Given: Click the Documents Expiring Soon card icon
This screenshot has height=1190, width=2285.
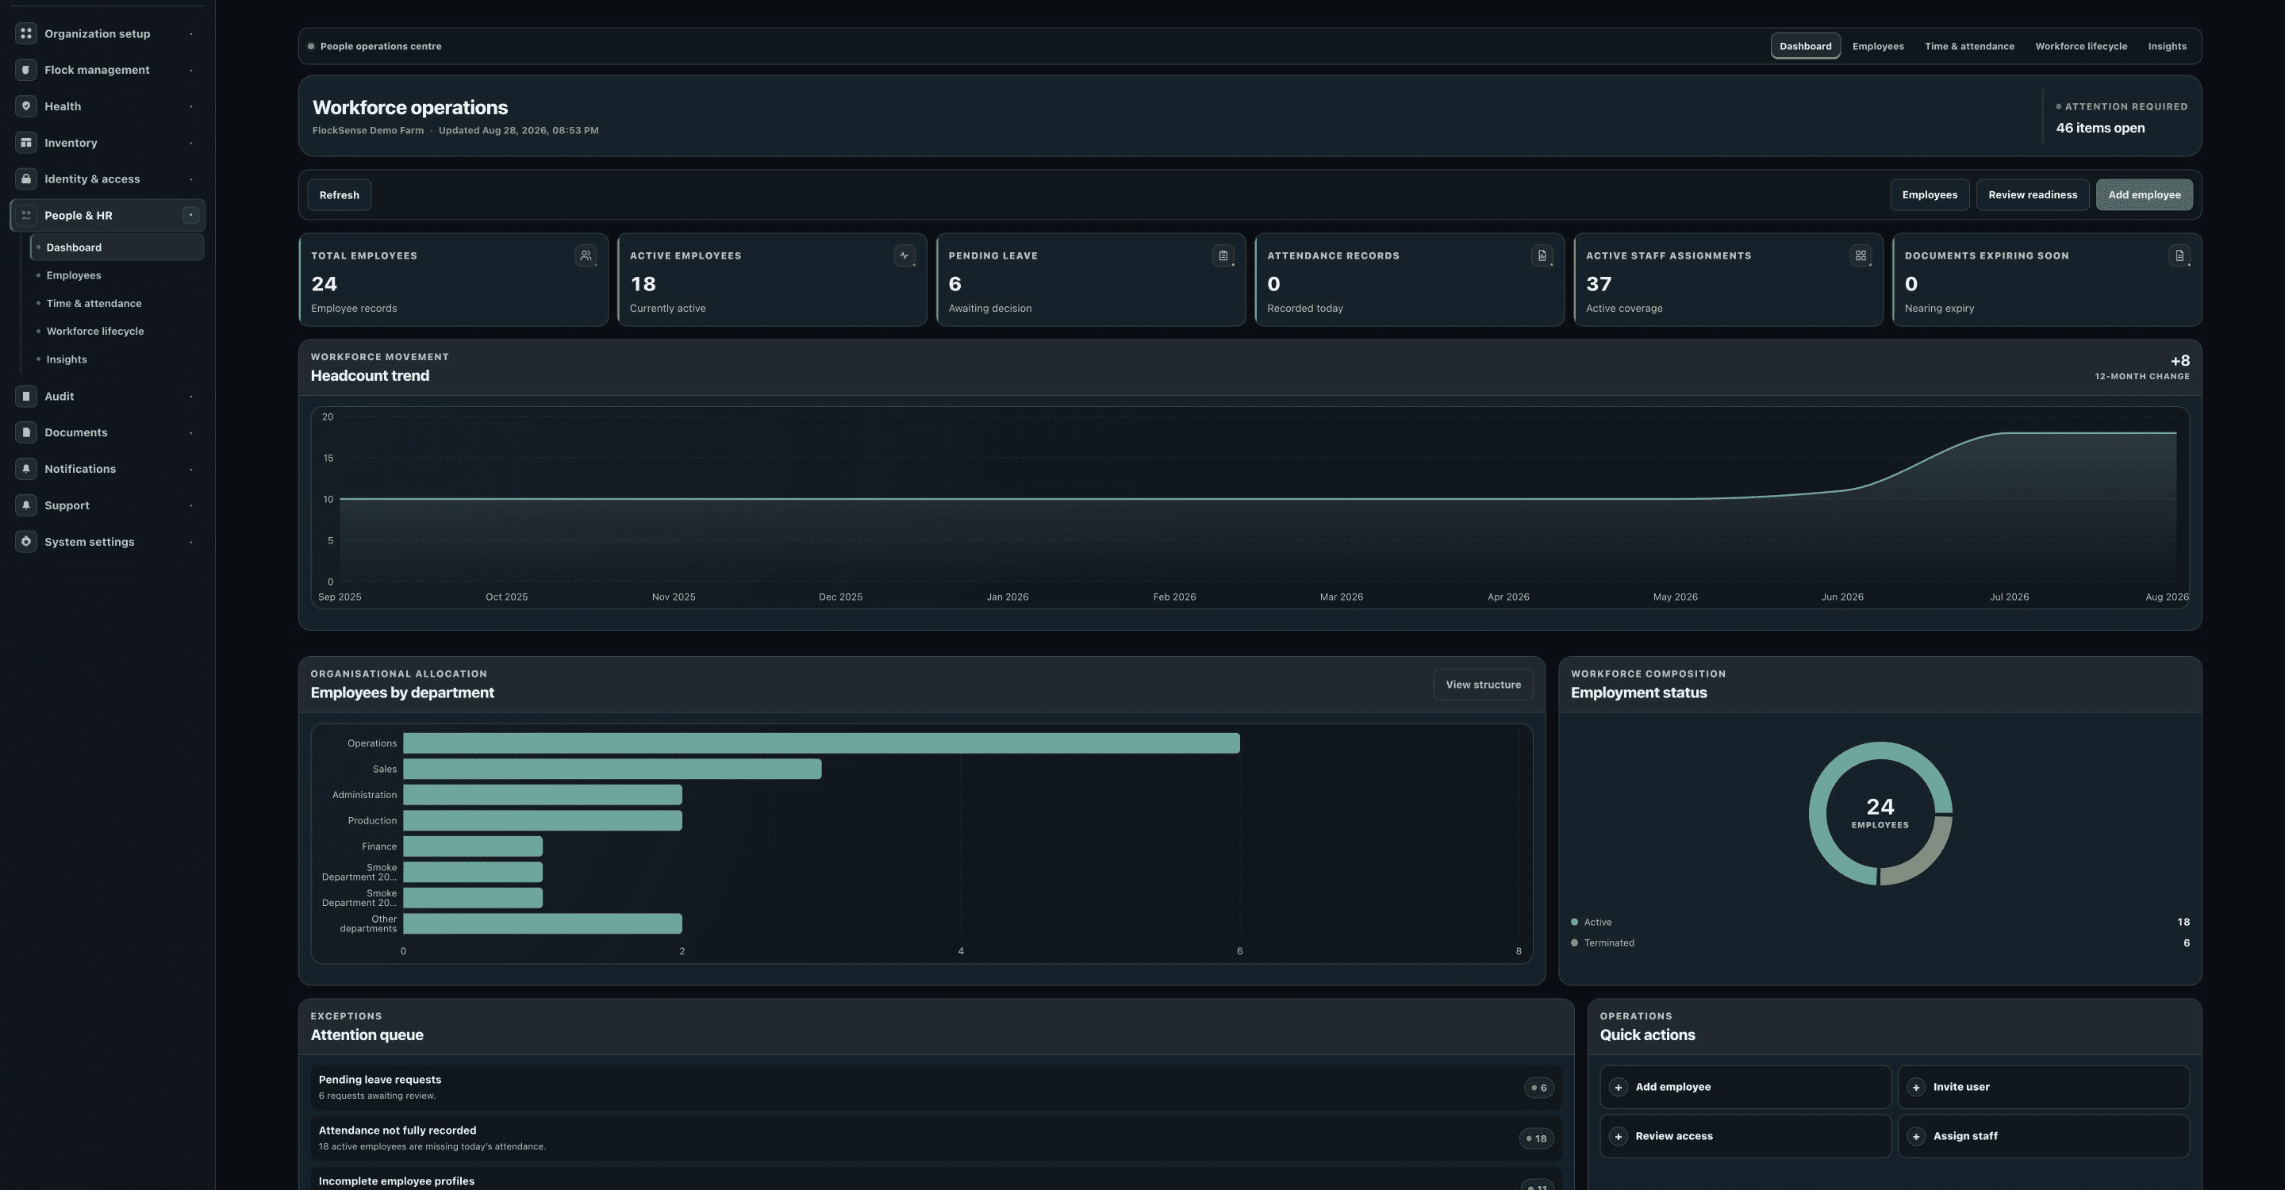Looking at the screenshot, I should tap(2179, 255).
